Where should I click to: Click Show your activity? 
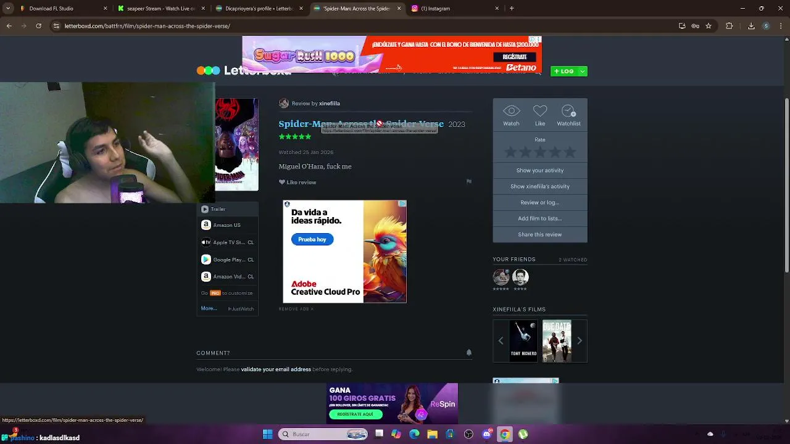[540, 170]
